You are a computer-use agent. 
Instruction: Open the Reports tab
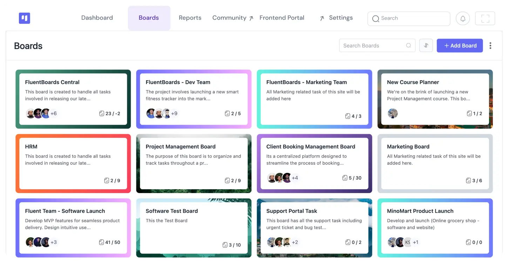tap(190, 18)
